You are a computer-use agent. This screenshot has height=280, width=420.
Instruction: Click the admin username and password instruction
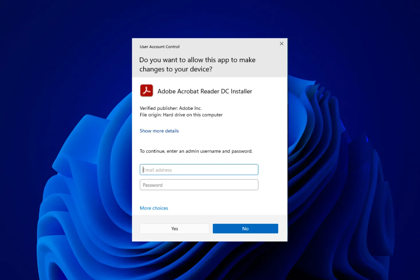[196, 151]
